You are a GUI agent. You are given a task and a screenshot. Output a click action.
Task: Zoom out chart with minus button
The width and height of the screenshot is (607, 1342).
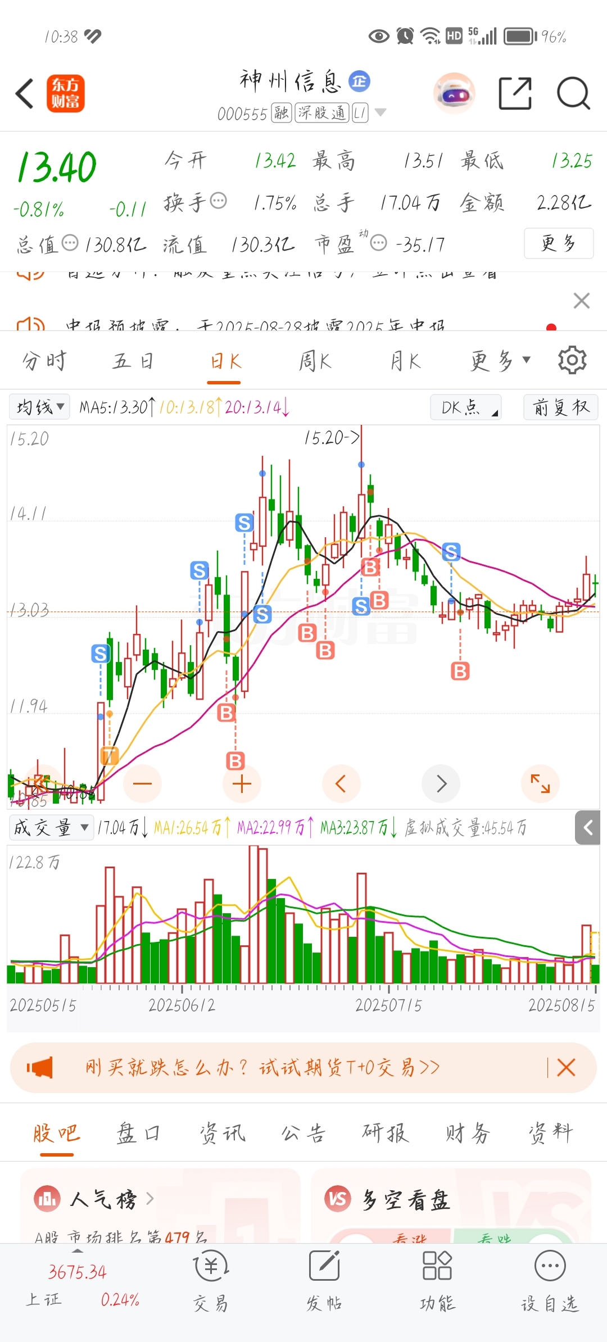pyautogui.click(x=142, y=783)
